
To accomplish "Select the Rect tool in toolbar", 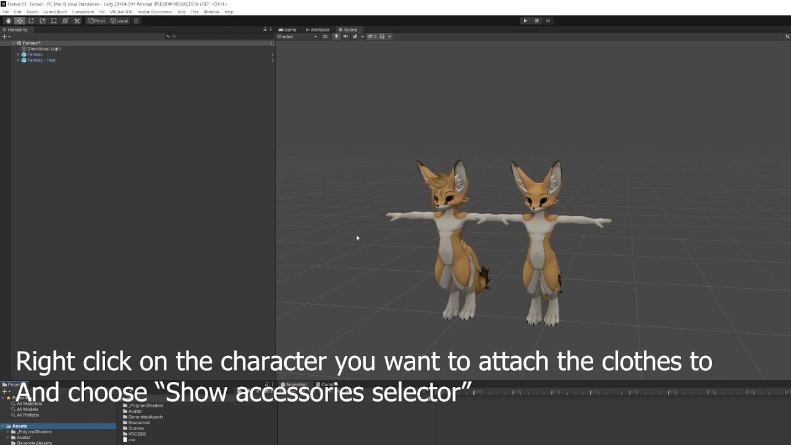I will click(x=54, y=20).
